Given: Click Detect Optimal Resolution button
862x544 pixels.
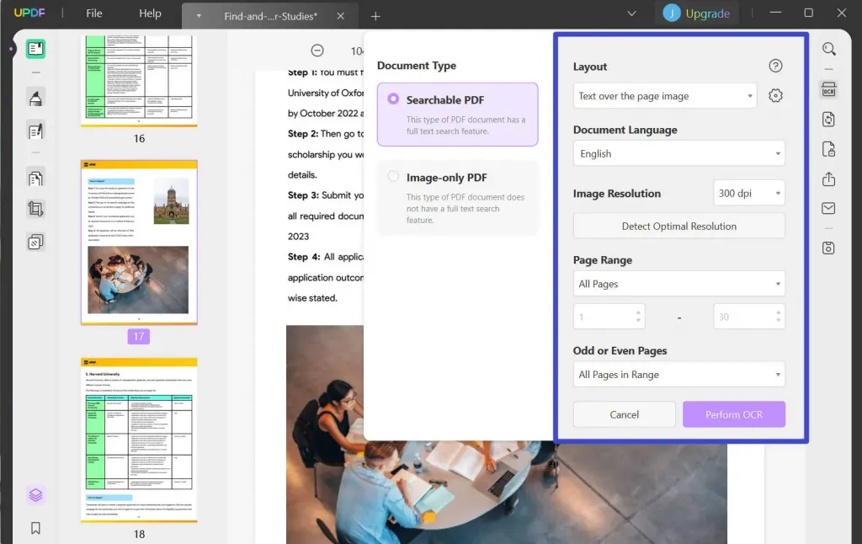Looking at the screenshot, I should tap(679, 226).
